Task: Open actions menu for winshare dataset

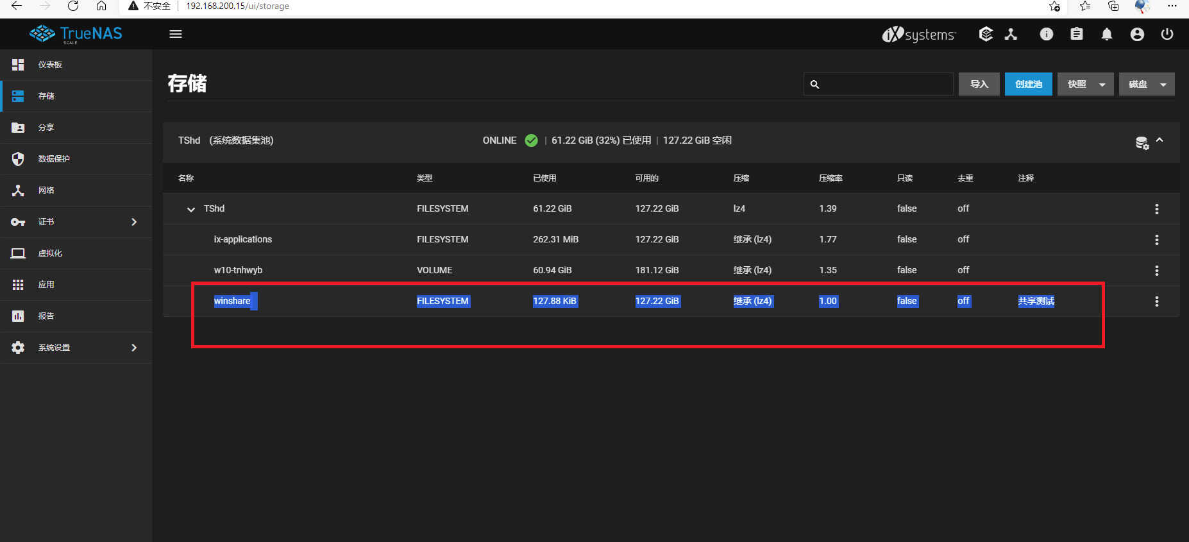Action: (1156, 301)
